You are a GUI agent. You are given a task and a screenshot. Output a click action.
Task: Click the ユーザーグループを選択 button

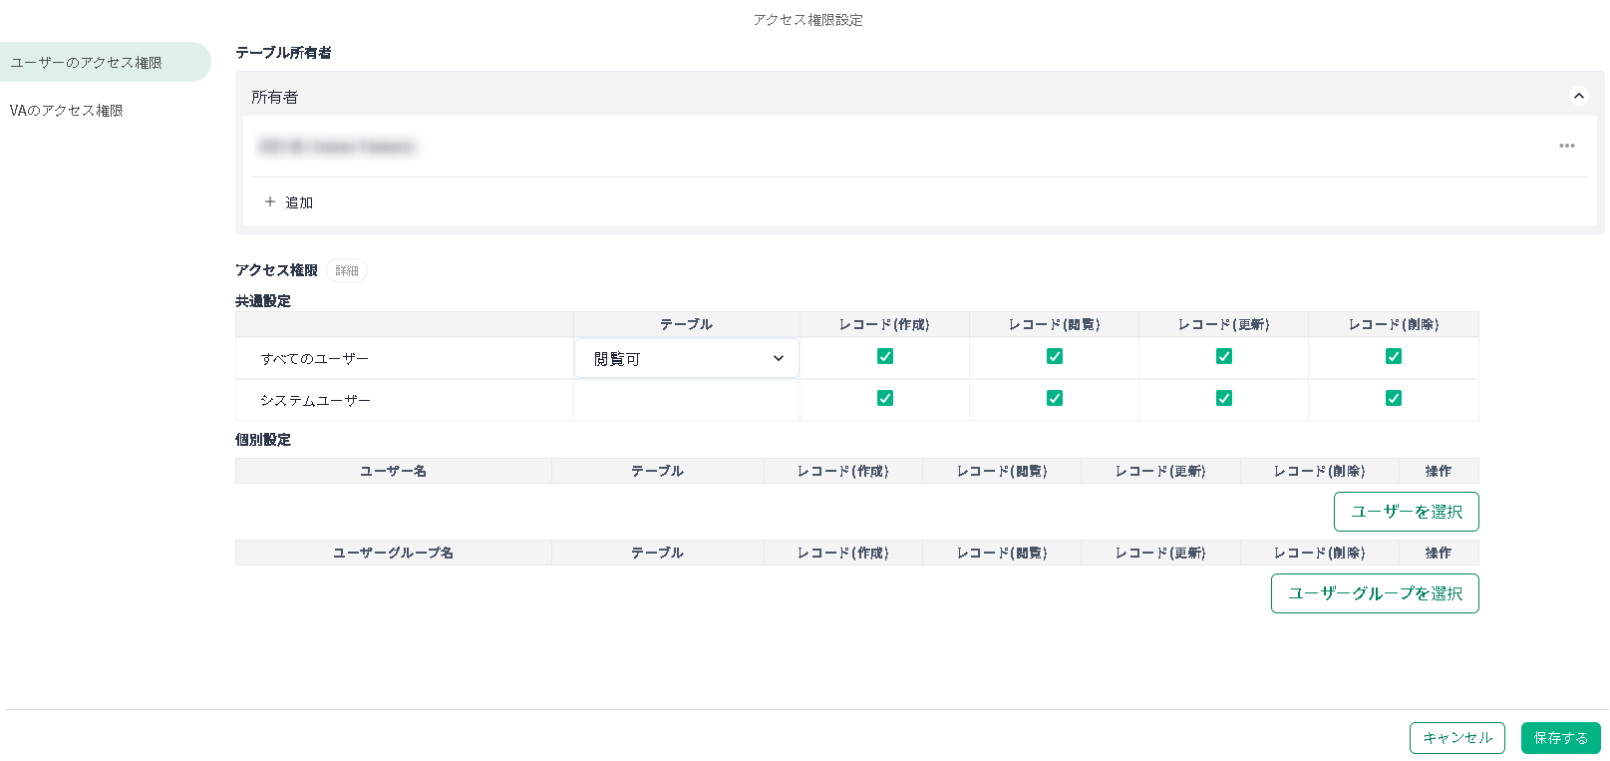(1374, 593)
